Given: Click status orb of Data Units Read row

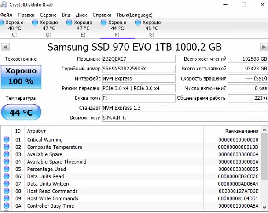Looking at the screenshot, I should 7,176.
